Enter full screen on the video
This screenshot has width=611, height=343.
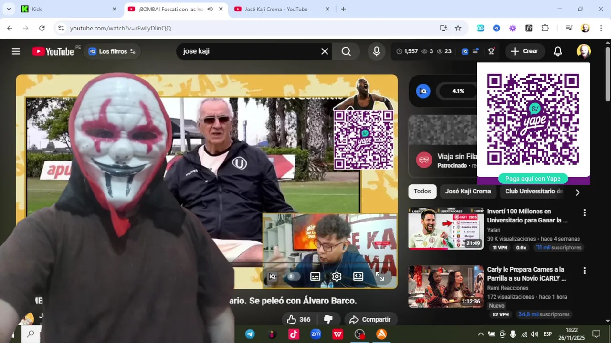coord(380,276)
